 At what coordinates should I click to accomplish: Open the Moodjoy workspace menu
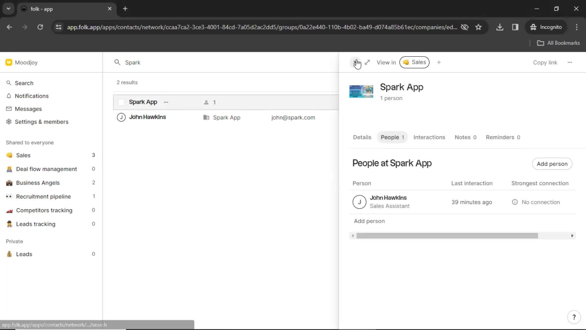[x=22, y=62]
